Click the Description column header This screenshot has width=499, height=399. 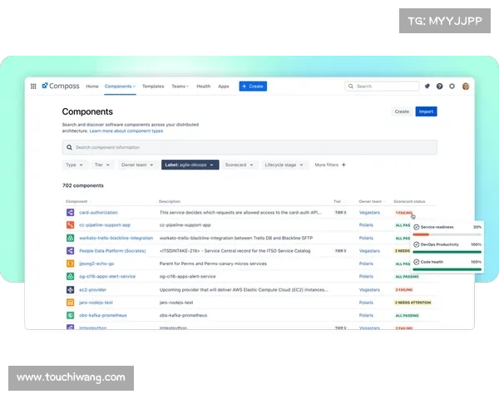(170, 201)
